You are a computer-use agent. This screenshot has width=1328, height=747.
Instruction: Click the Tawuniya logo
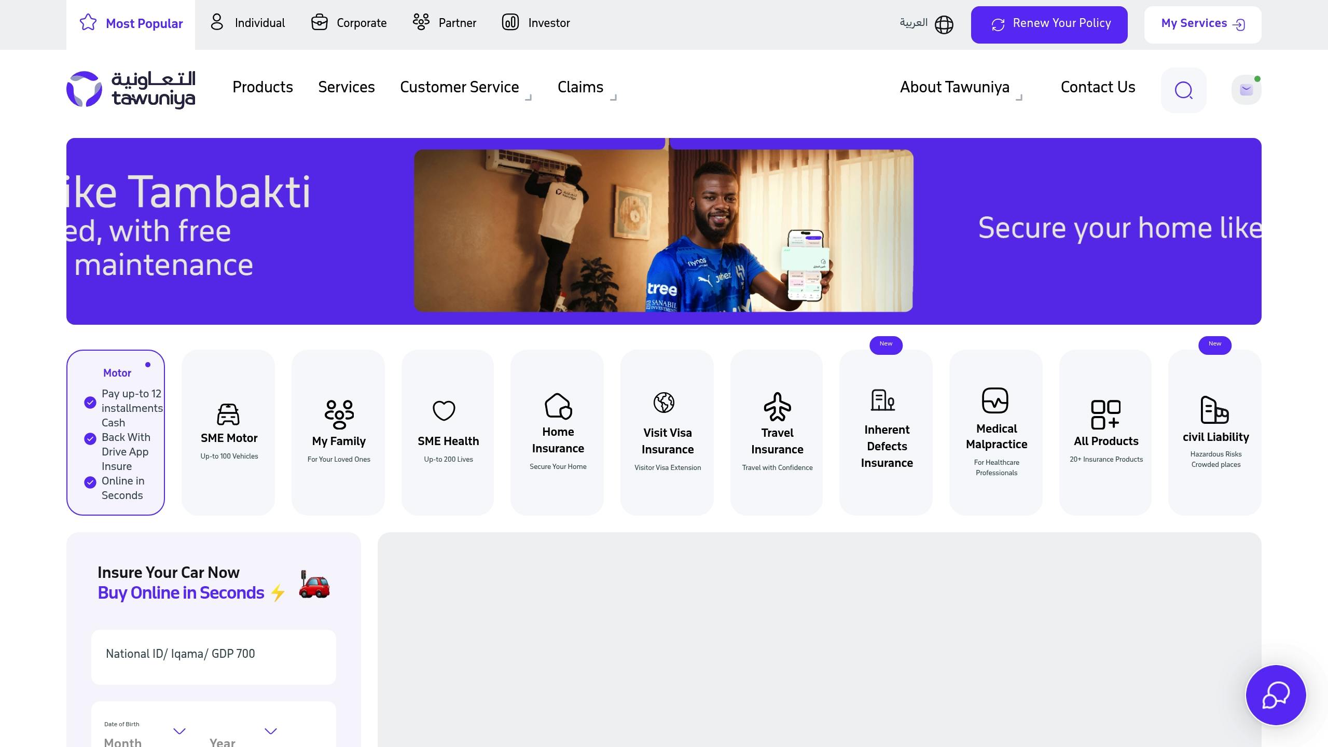[131, 89]
